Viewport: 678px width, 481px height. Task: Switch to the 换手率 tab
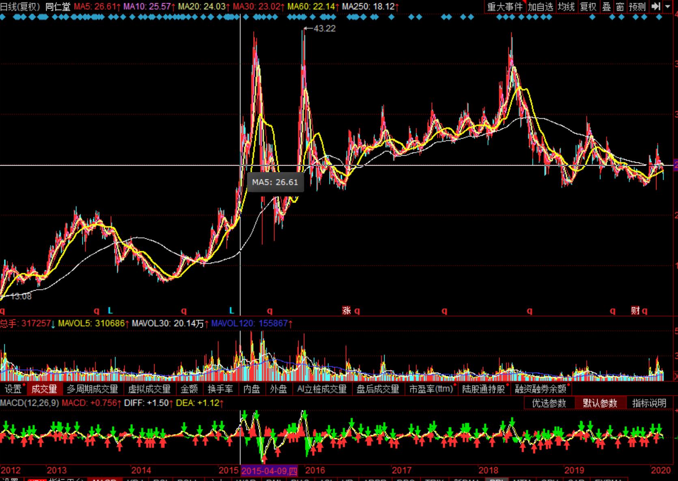220,389
